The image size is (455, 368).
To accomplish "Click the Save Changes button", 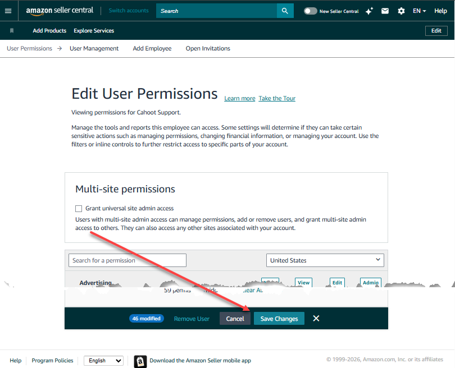I will (279, 319).
